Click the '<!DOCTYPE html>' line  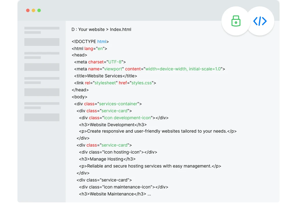click(90, 42)
